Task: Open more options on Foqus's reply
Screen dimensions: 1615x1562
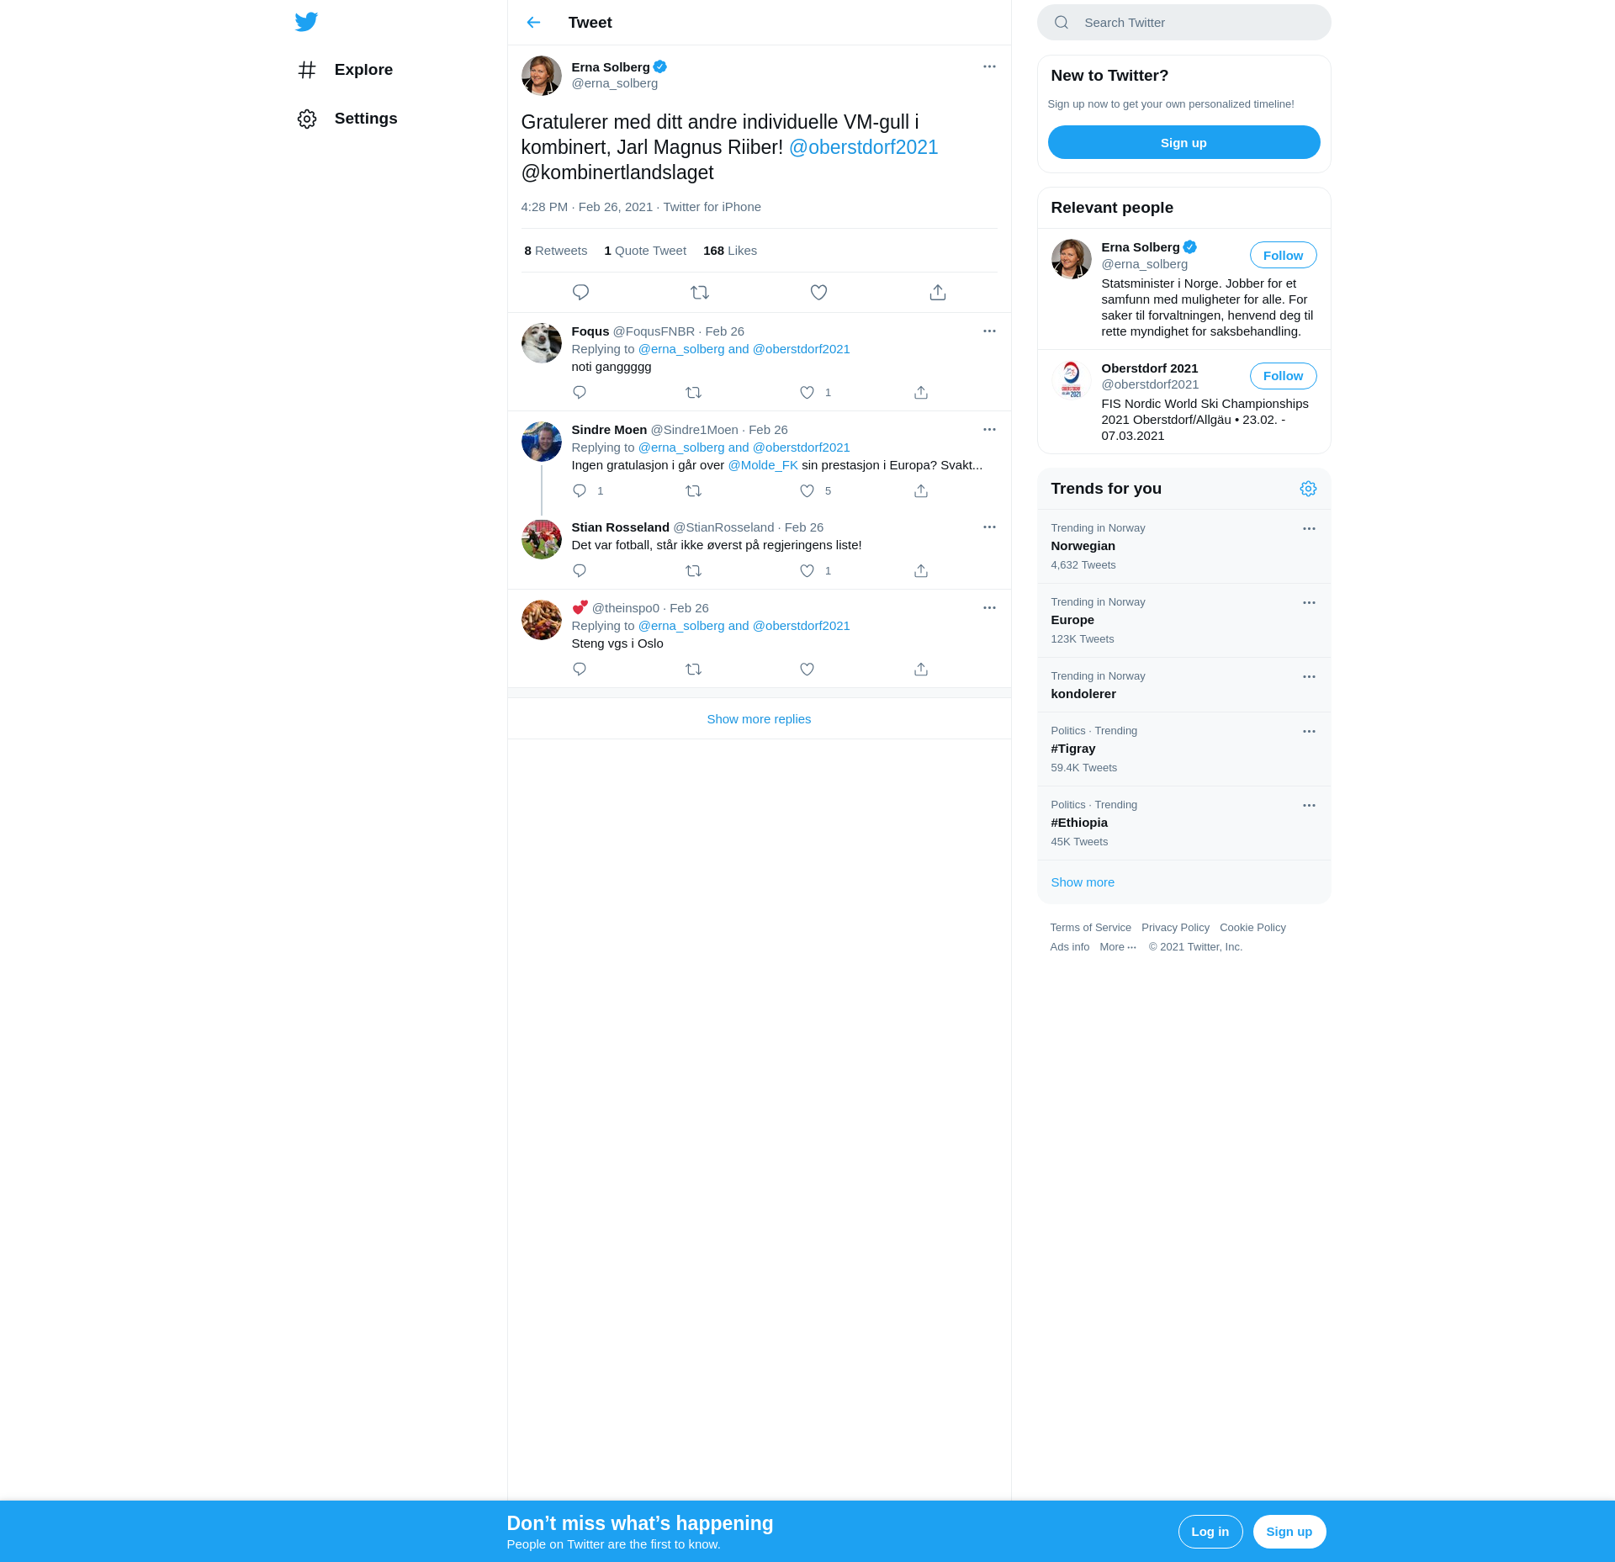Action: coord(989,331)
